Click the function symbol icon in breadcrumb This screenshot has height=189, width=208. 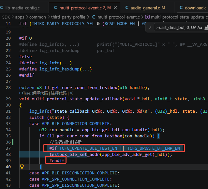[x=147, y=17]
